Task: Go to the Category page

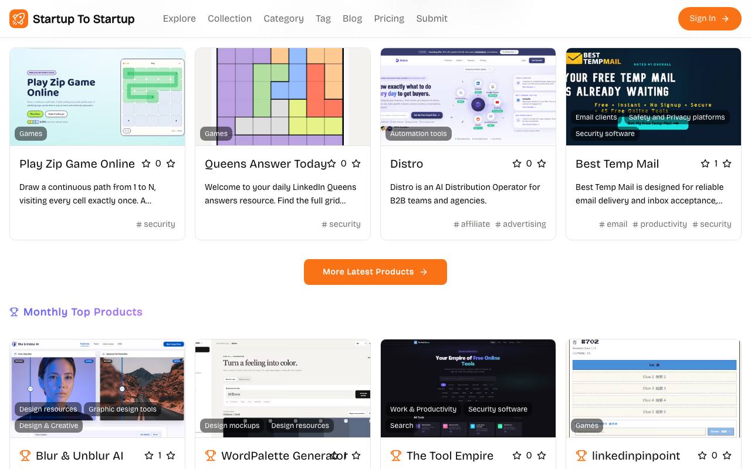Action: click(x=283, y=19)
